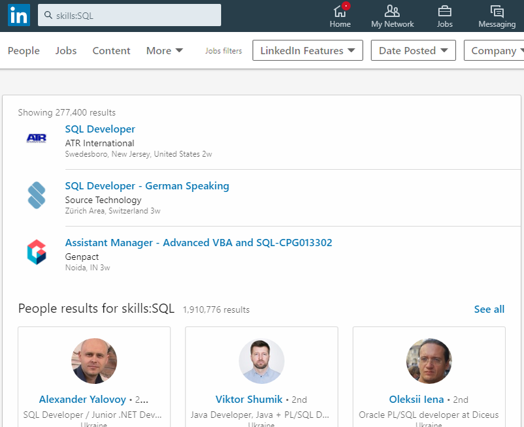The height and width of the screenshot is (427, 524).
Task: Open Viktor Shumik's profile name
Action: coord(249,399)
